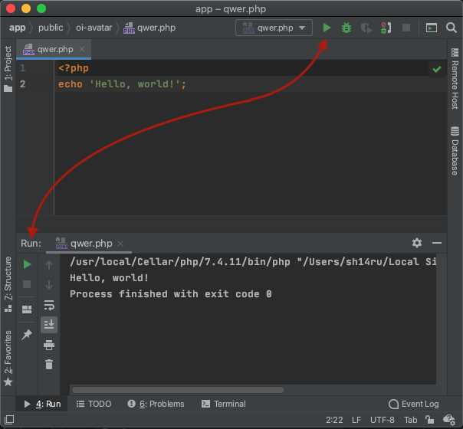Image resolution: width=463 pixels, height=429 pixels.
Task: Rerun qwer.php from the Run panel play button
Action: tap(27, 264)
